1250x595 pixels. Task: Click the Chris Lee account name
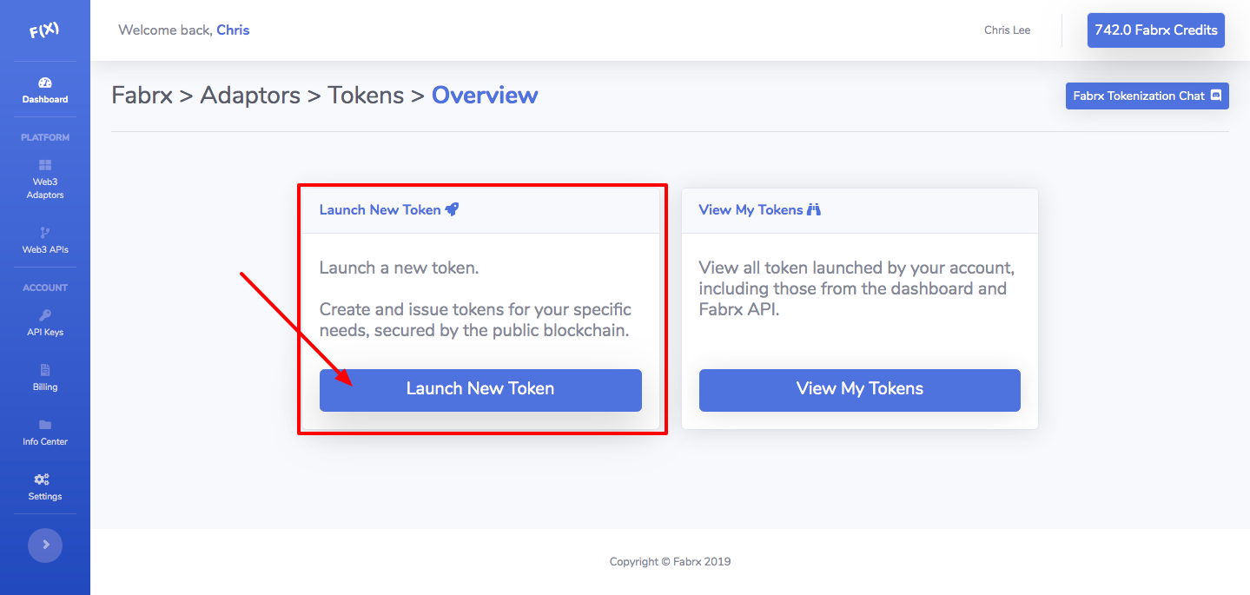pos(1006,30)
